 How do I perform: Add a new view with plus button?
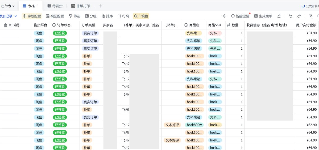click(x=101, y=6)
